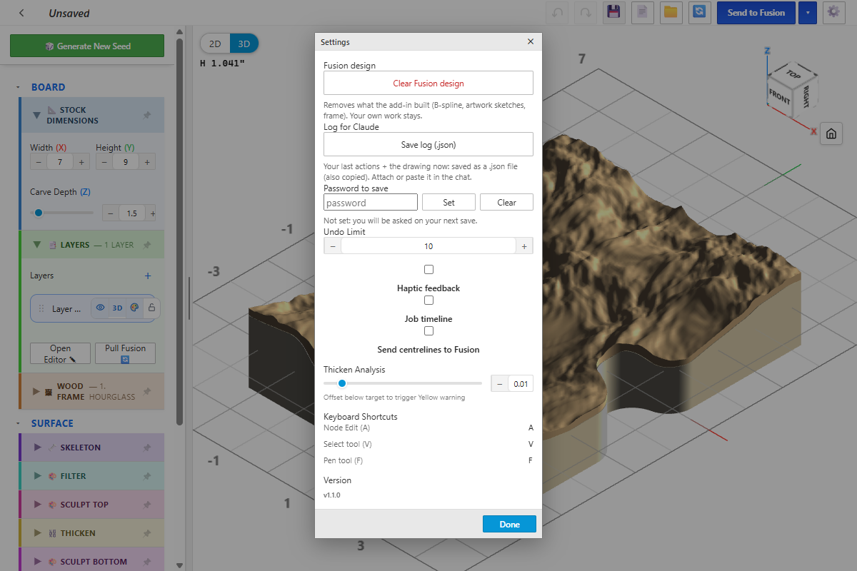Click the home view icon in viewport
The height and width of the screenshot is (571, 857).
point(831,133)
